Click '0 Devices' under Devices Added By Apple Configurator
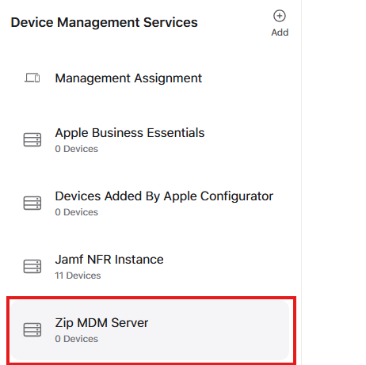Screen dimensions: 366x365 point(76,212)
